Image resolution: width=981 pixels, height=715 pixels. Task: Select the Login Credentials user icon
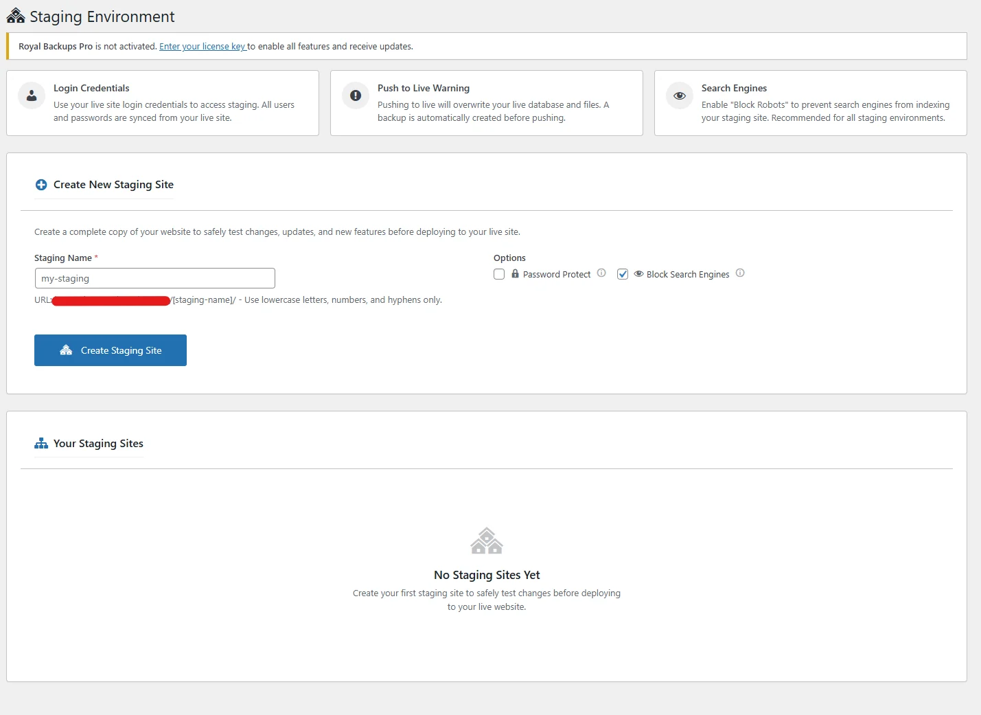(x=31, y=95)
